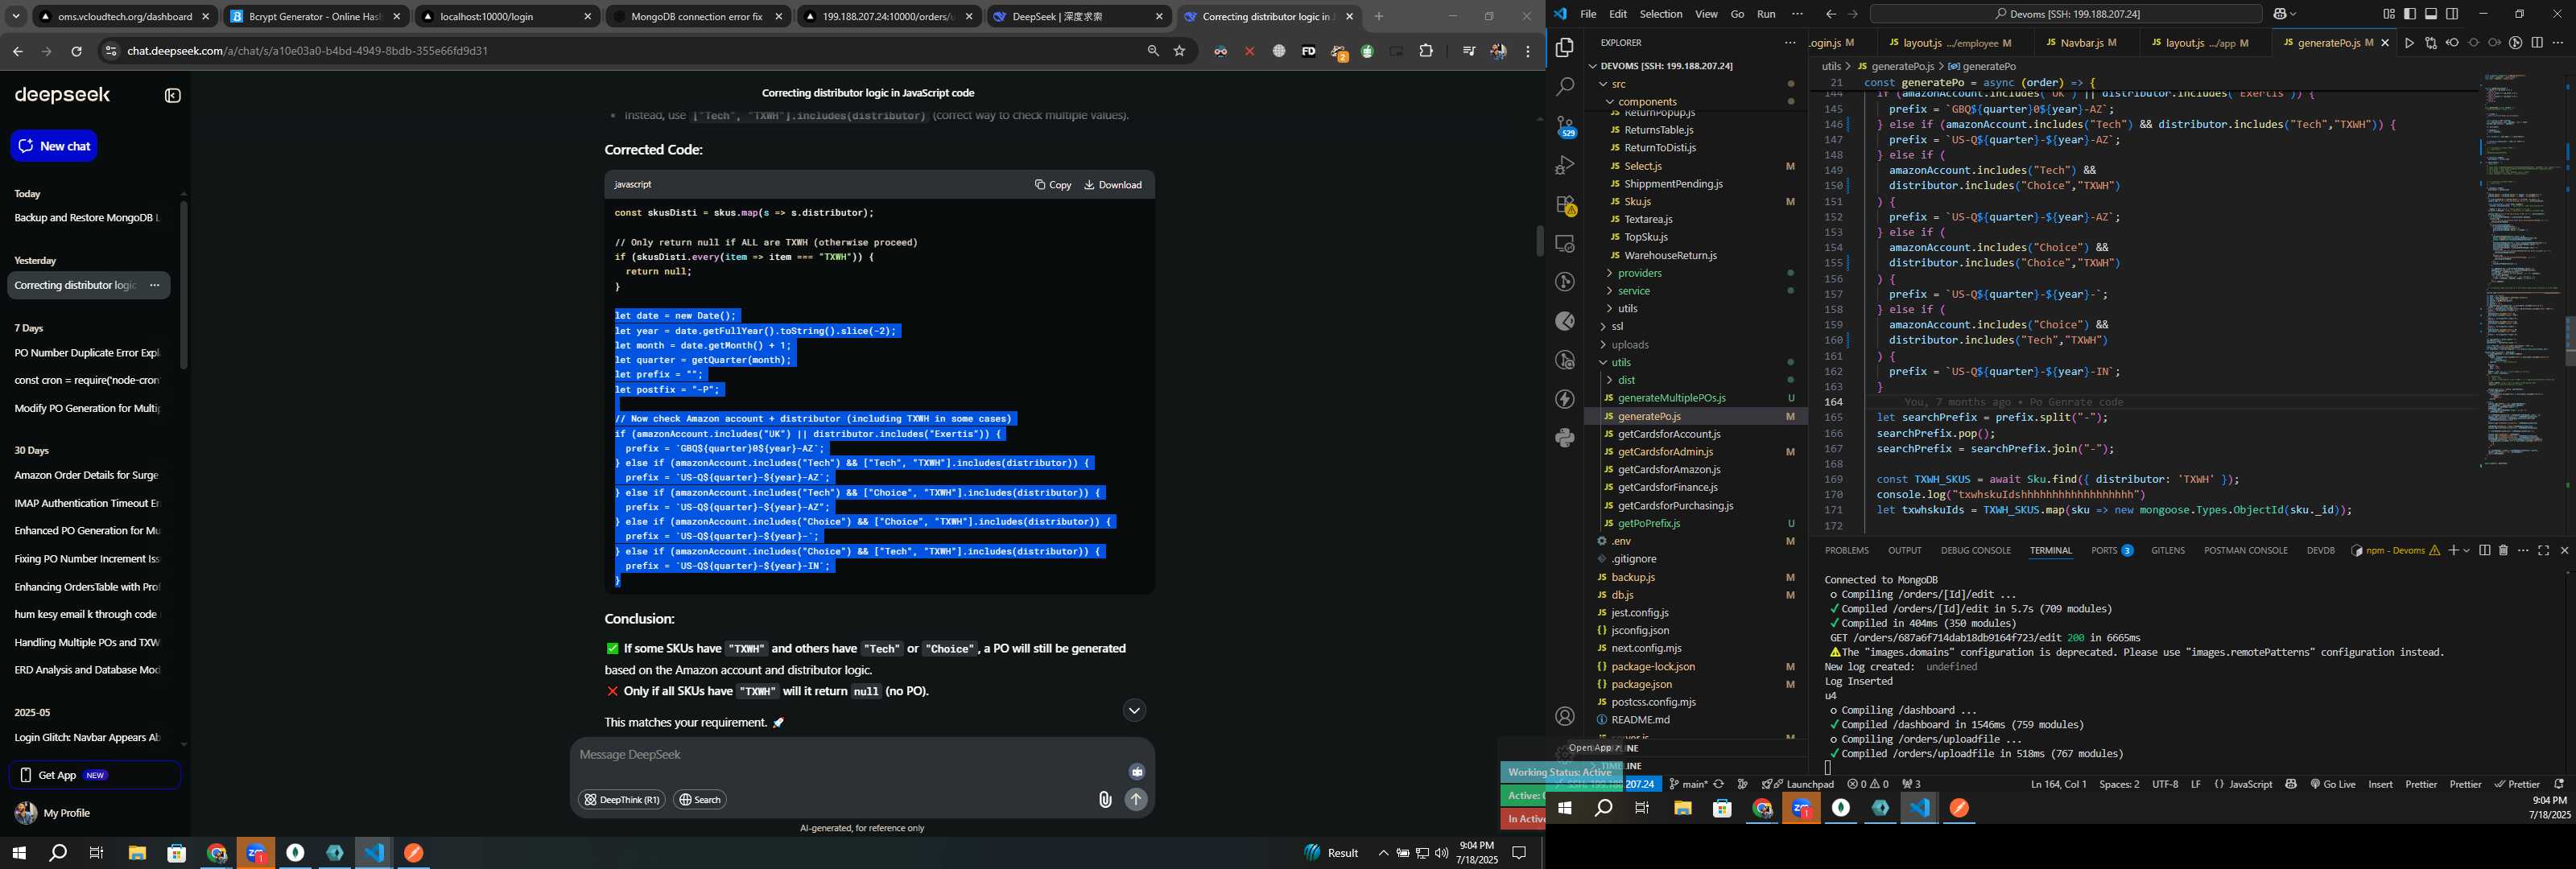Click notifications bell in VS Code status bar

2559,784
